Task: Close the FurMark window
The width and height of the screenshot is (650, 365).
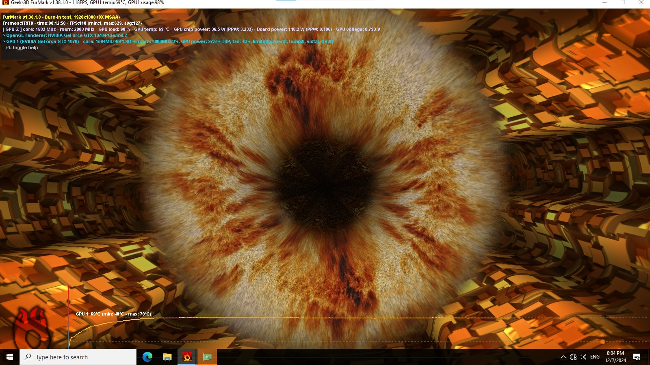Action: click(x=641, y=2)
